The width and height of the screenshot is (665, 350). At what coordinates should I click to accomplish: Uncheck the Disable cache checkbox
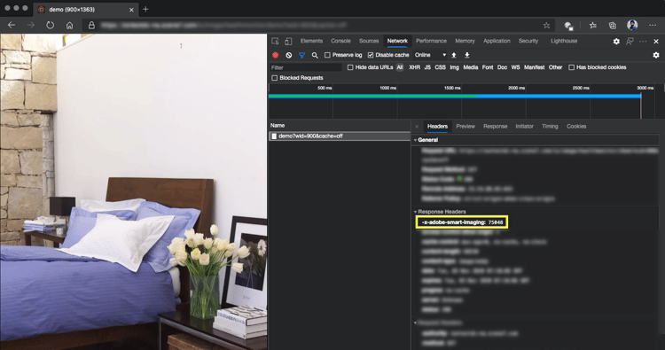371,55
